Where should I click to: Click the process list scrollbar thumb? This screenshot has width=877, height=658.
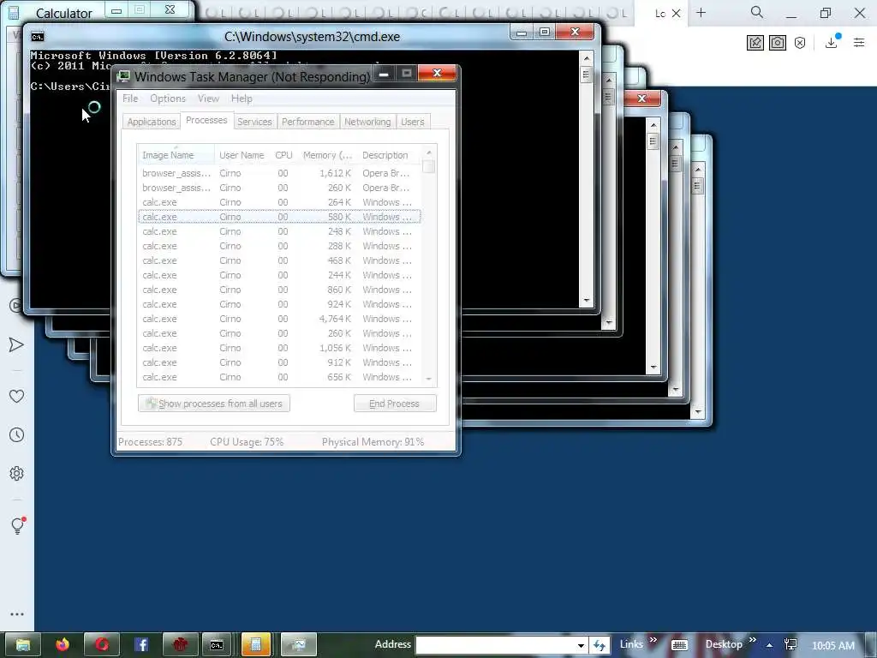(429, 167)
